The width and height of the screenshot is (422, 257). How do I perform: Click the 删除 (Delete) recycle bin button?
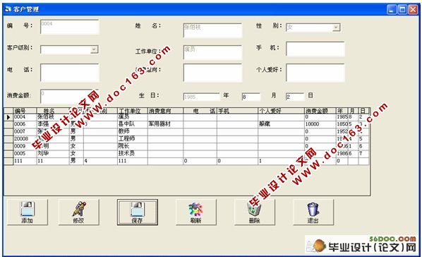pos(255,212)
